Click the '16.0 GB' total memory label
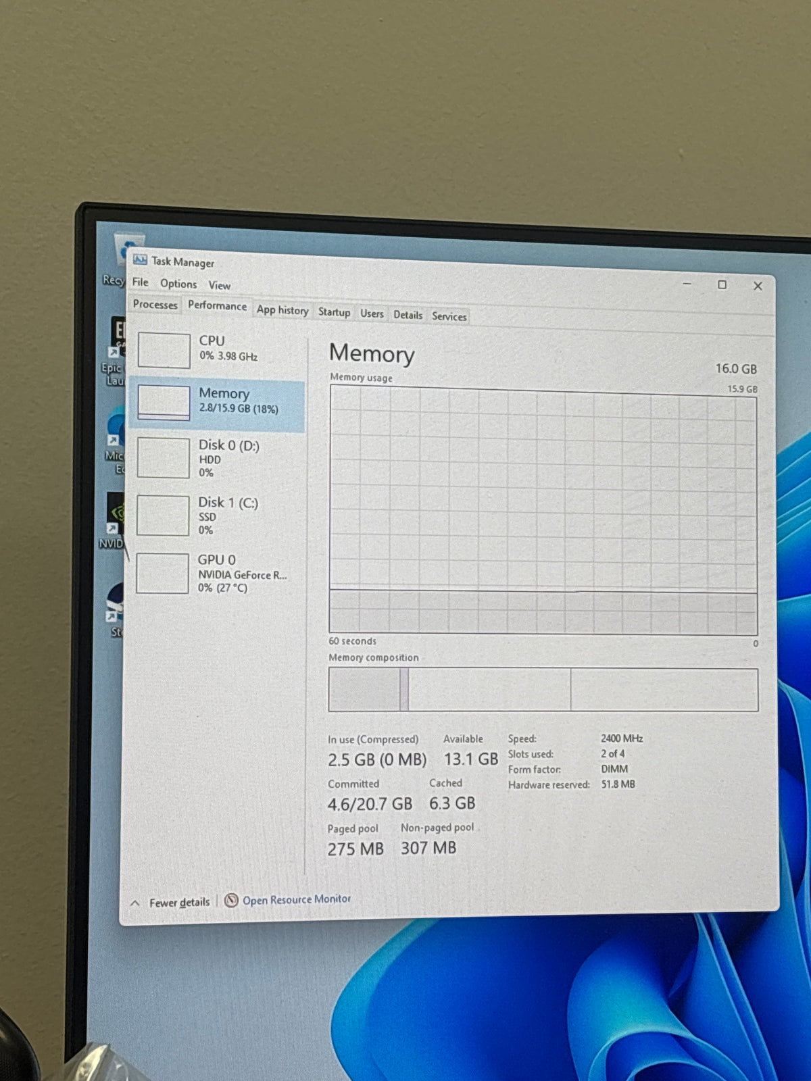 tap(736, 369)
